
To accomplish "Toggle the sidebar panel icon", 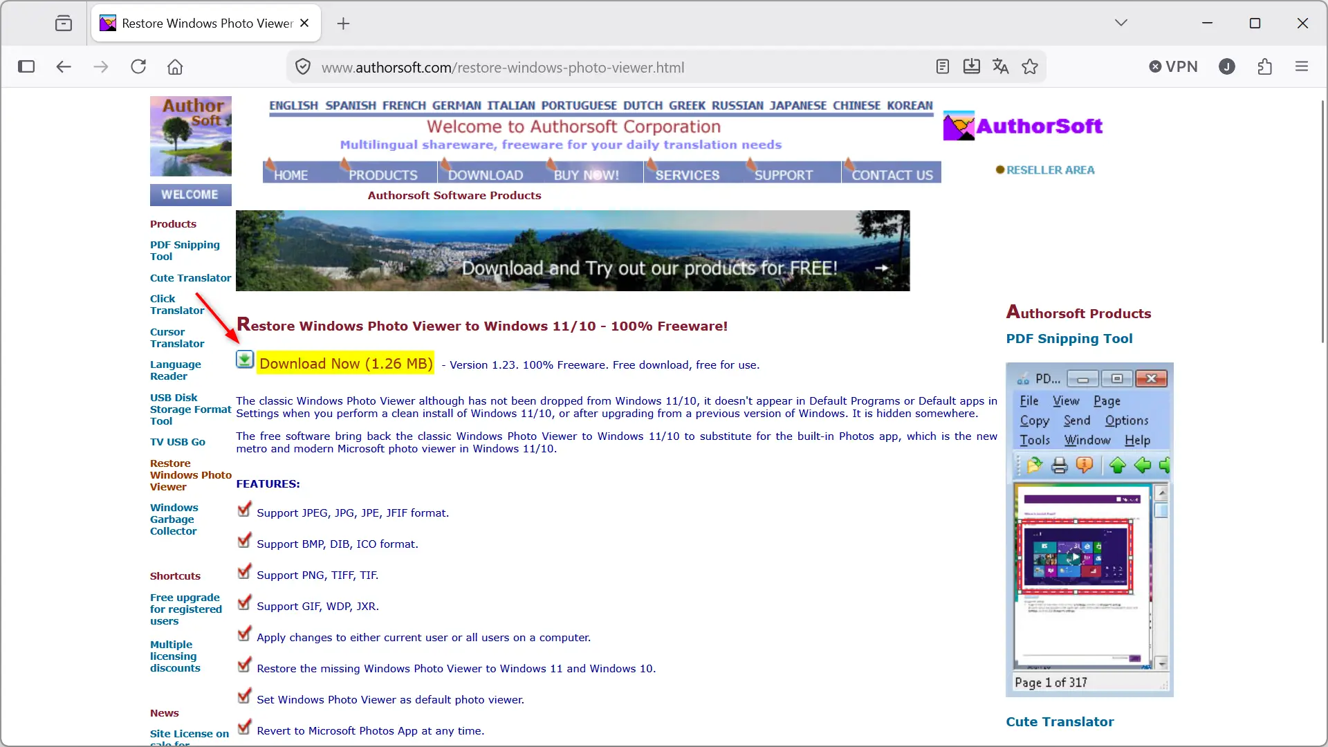I will click(x=26, y=67).
